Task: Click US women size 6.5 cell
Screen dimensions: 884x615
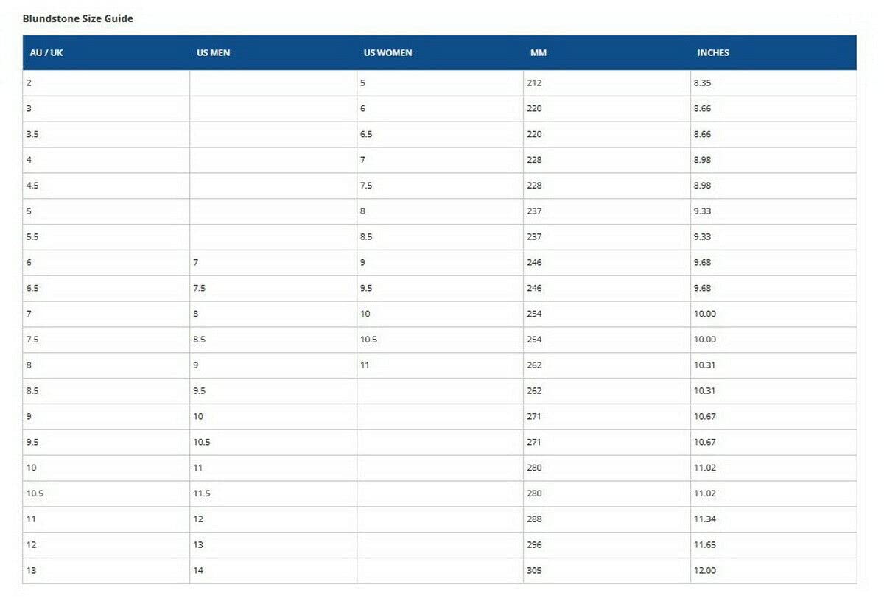Action: [x=366, y=135]
